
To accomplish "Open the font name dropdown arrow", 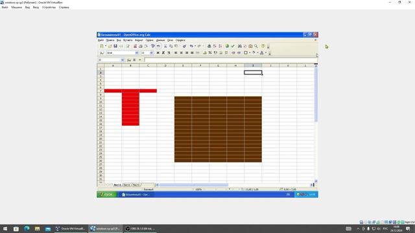I will 137,53.
